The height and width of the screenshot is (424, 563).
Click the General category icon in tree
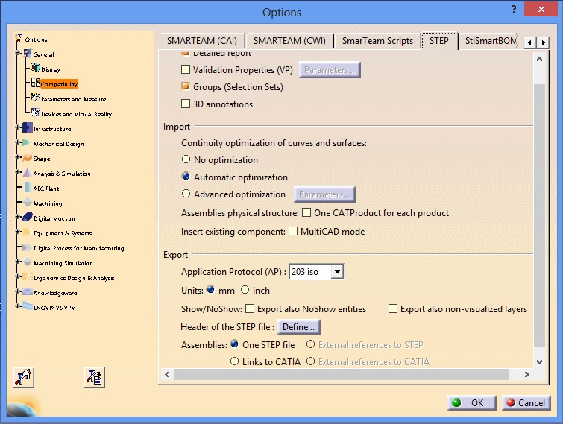28,54
